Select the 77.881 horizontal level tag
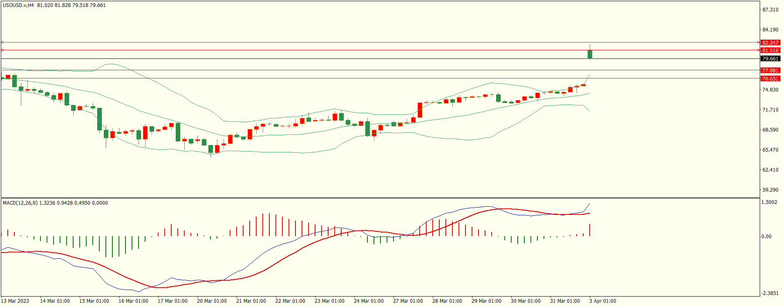 tap(770, 70)
